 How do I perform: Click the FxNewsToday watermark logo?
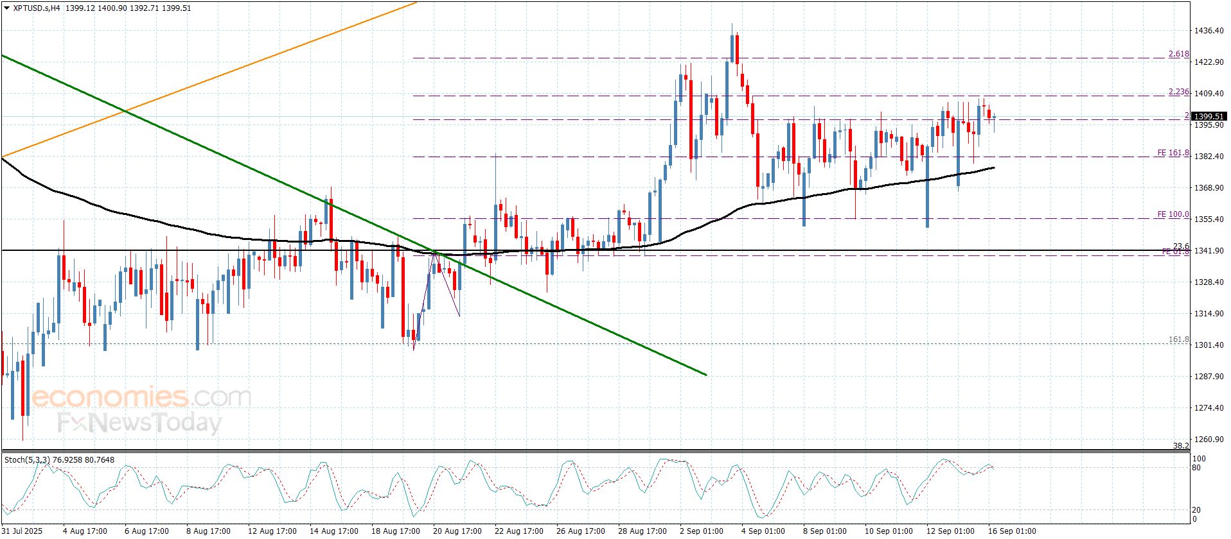point(139,423)
